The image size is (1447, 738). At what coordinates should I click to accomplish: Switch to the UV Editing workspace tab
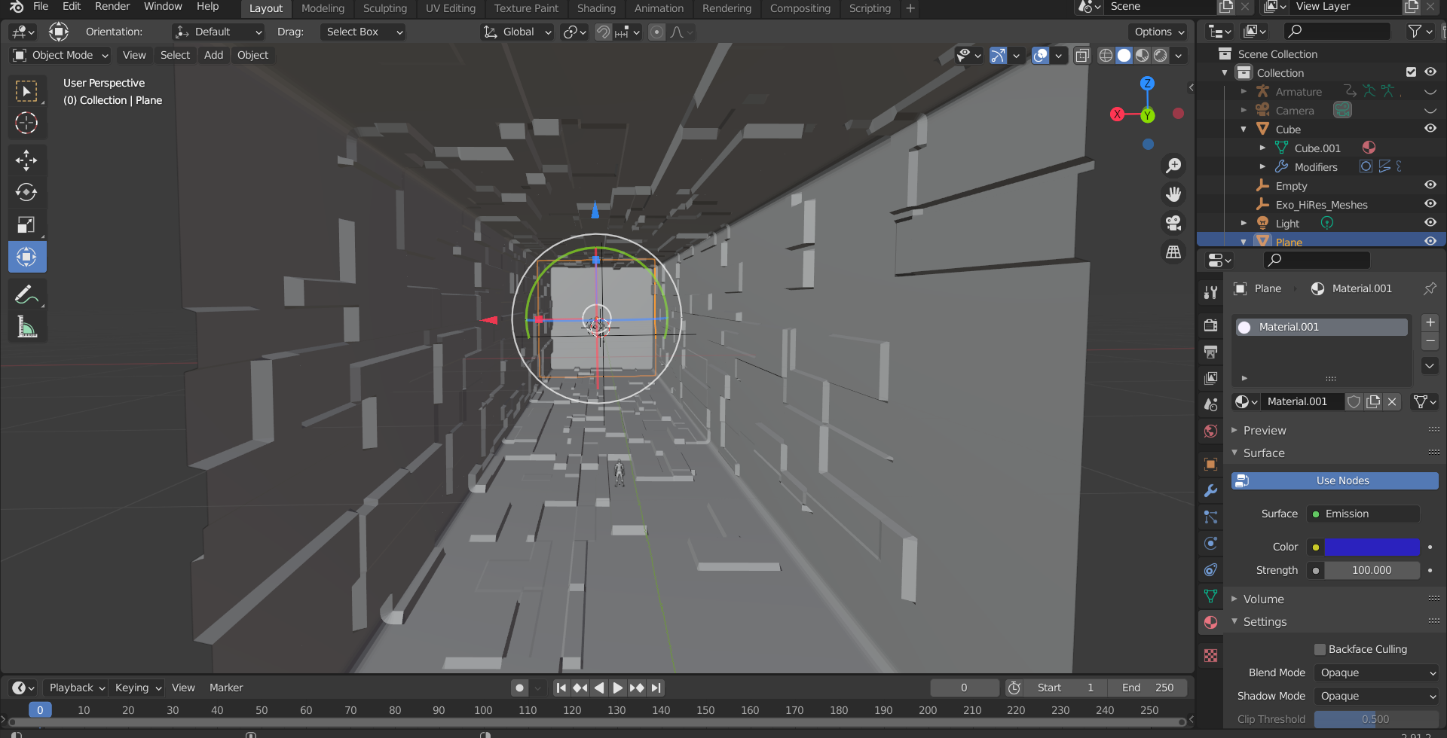pos(451,8)
